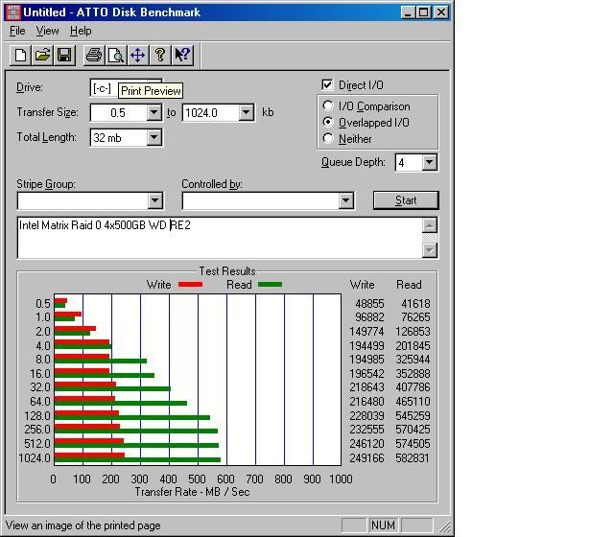The width and height of the screenshot is (614, 537).
Task: Click into the description text box
Action: click(220, 238)
